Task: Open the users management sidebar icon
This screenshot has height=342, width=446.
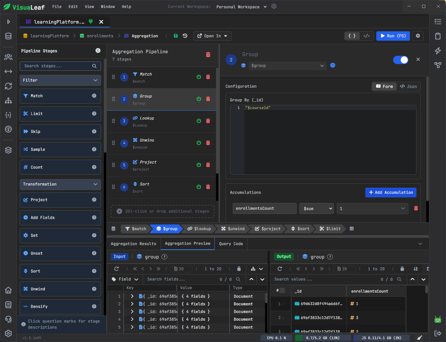Action: pos(8,57)
